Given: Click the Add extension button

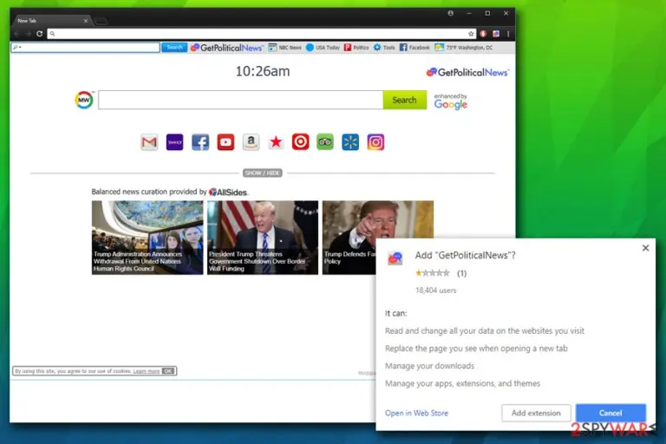Looking at the screenshot, I should (x=536, y=413).
